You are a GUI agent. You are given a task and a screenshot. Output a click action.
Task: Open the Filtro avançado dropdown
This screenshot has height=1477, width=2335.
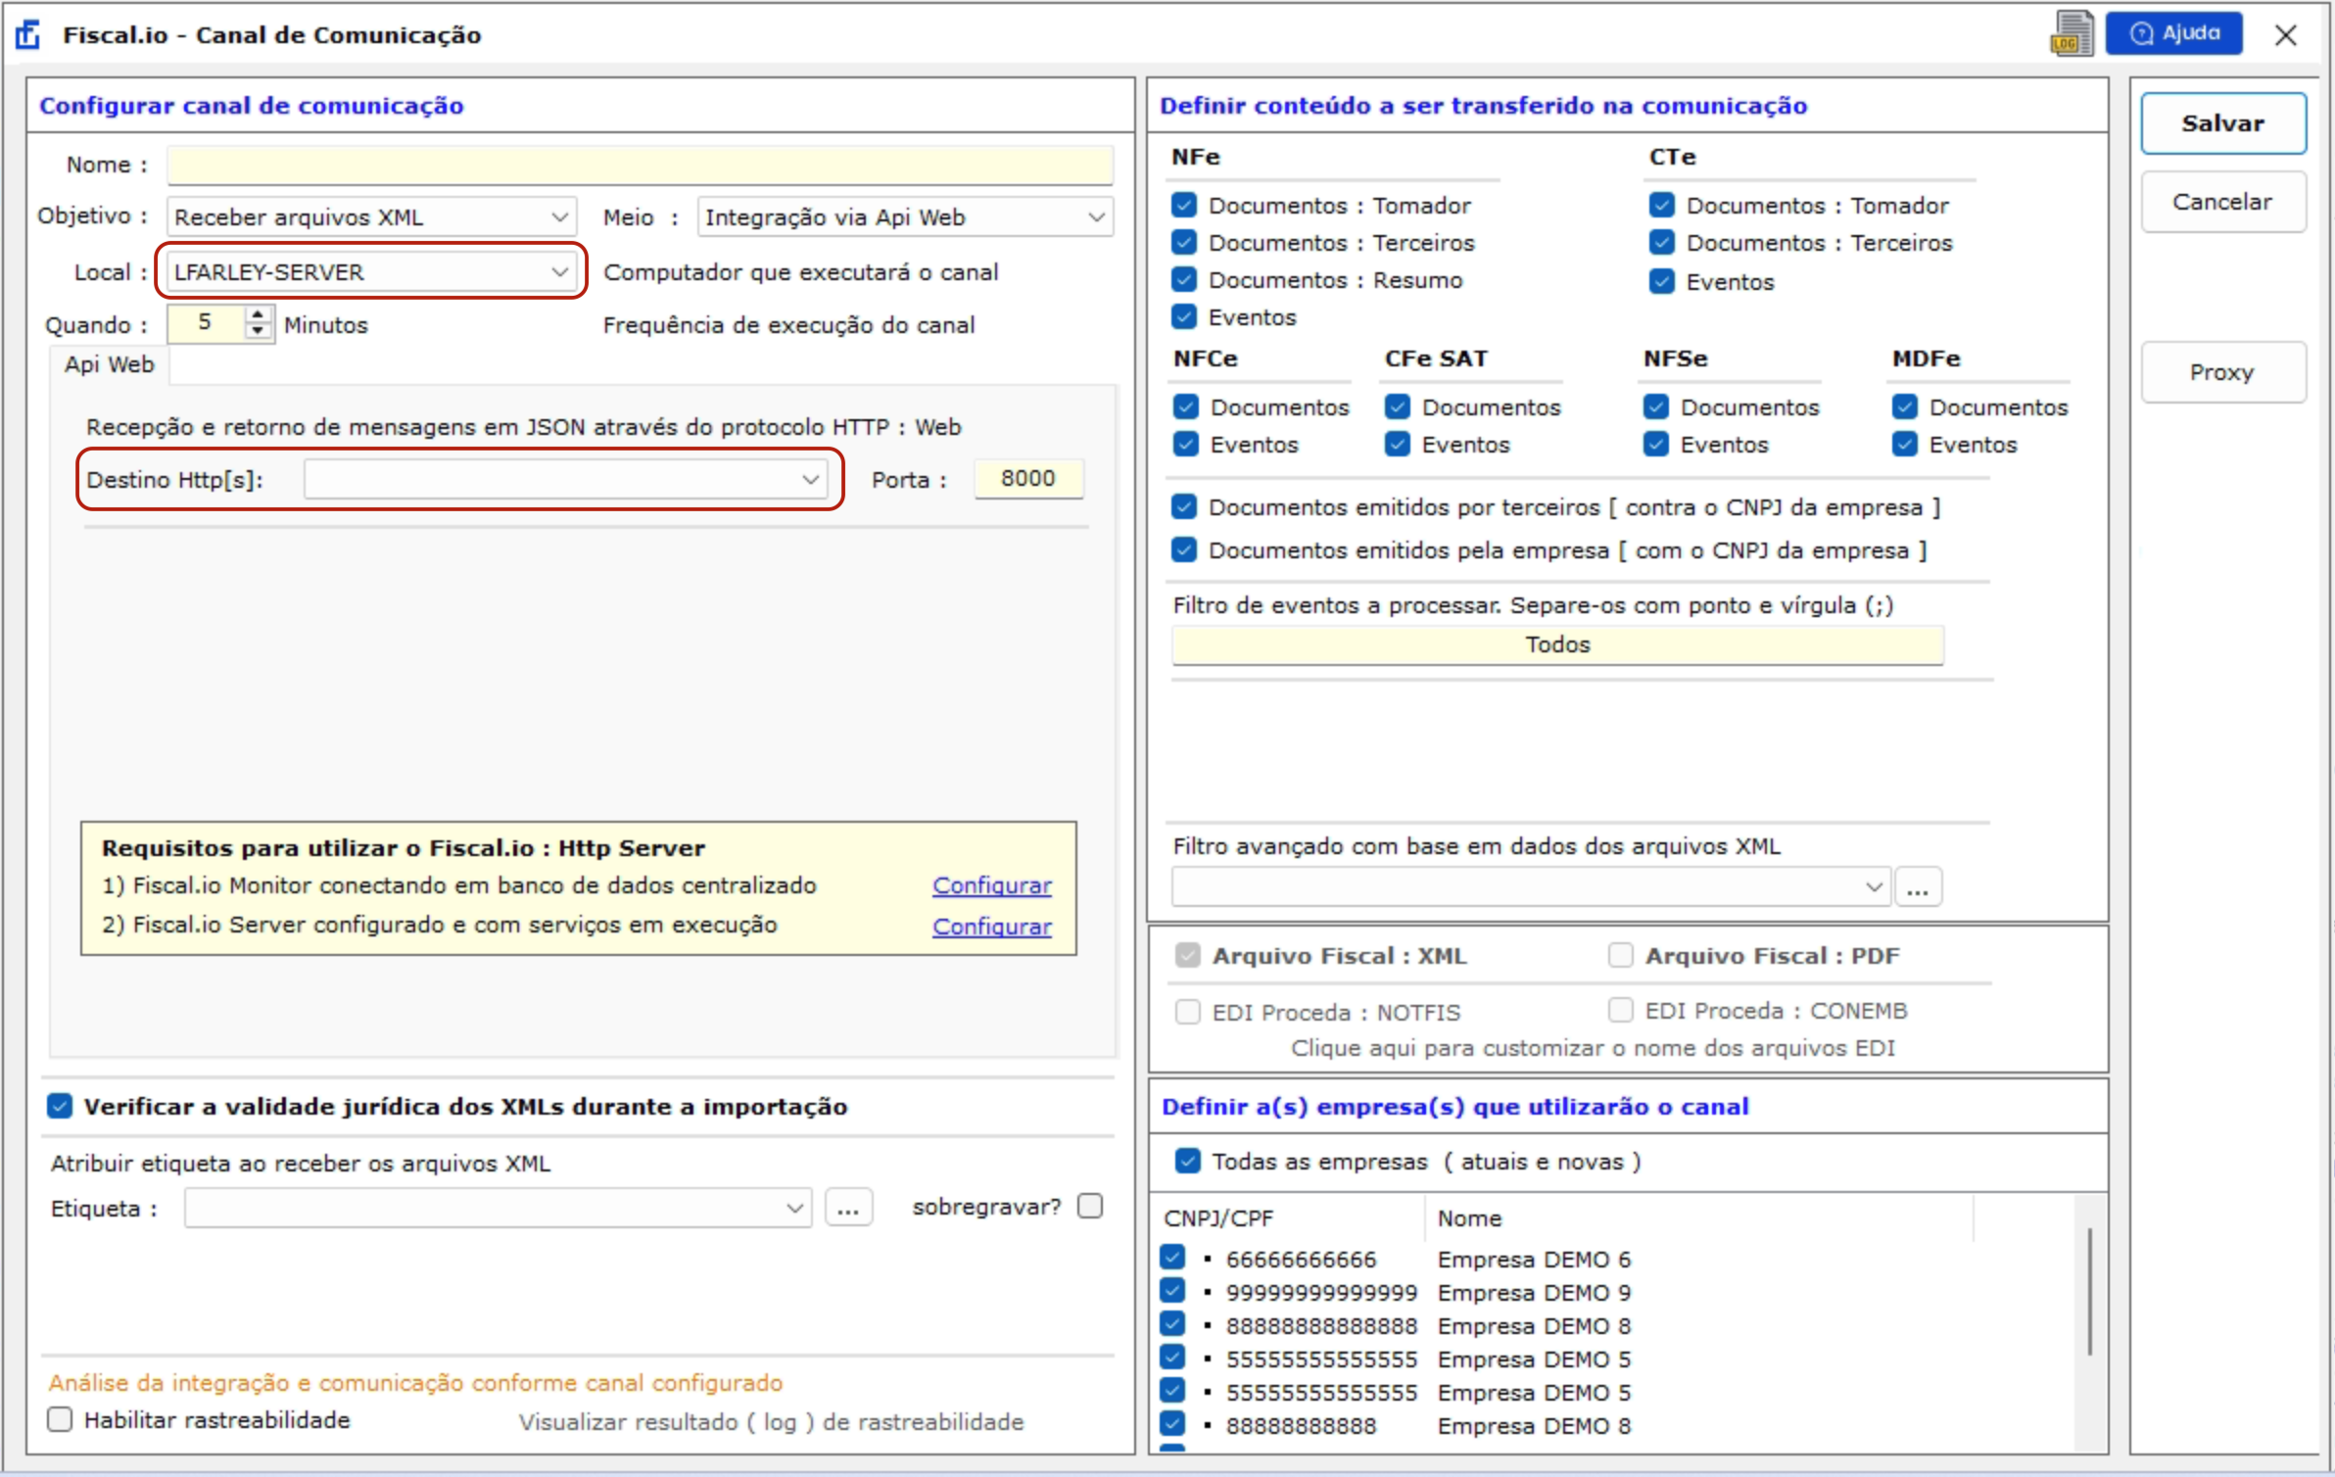1530,886
